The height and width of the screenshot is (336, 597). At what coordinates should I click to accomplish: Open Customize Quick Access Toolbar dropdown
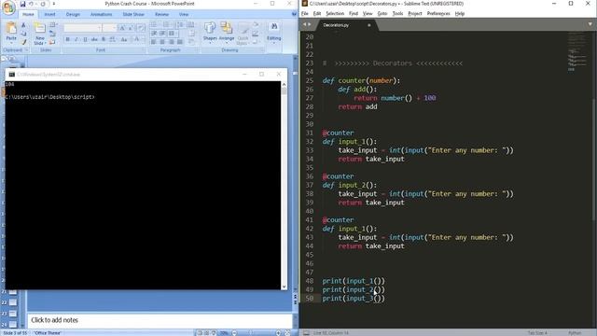54,4
